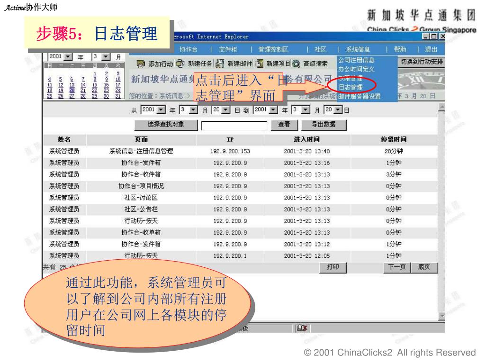
Task: Click the 选择查找对象 button
Action: click(166, 125)
